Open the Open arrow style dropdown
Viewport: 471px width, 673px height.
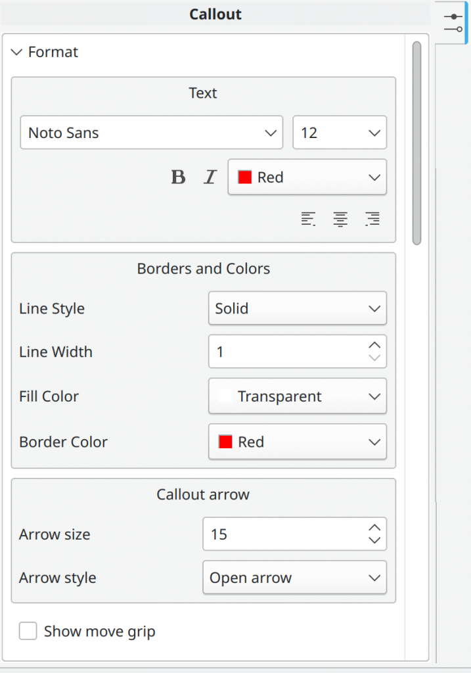pos(294,578)
